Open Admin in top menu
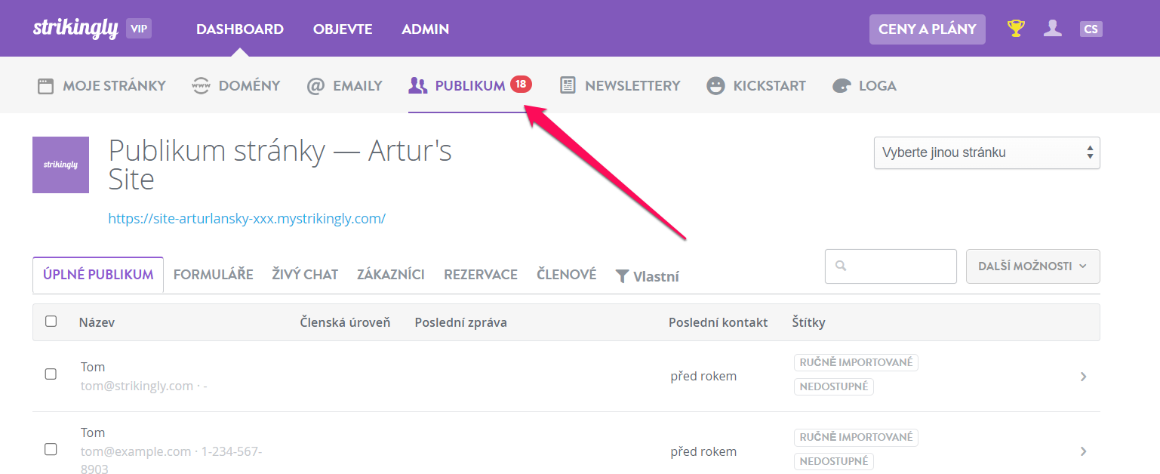This screenshot has width=1160, height=474. [x=426, y=29]
